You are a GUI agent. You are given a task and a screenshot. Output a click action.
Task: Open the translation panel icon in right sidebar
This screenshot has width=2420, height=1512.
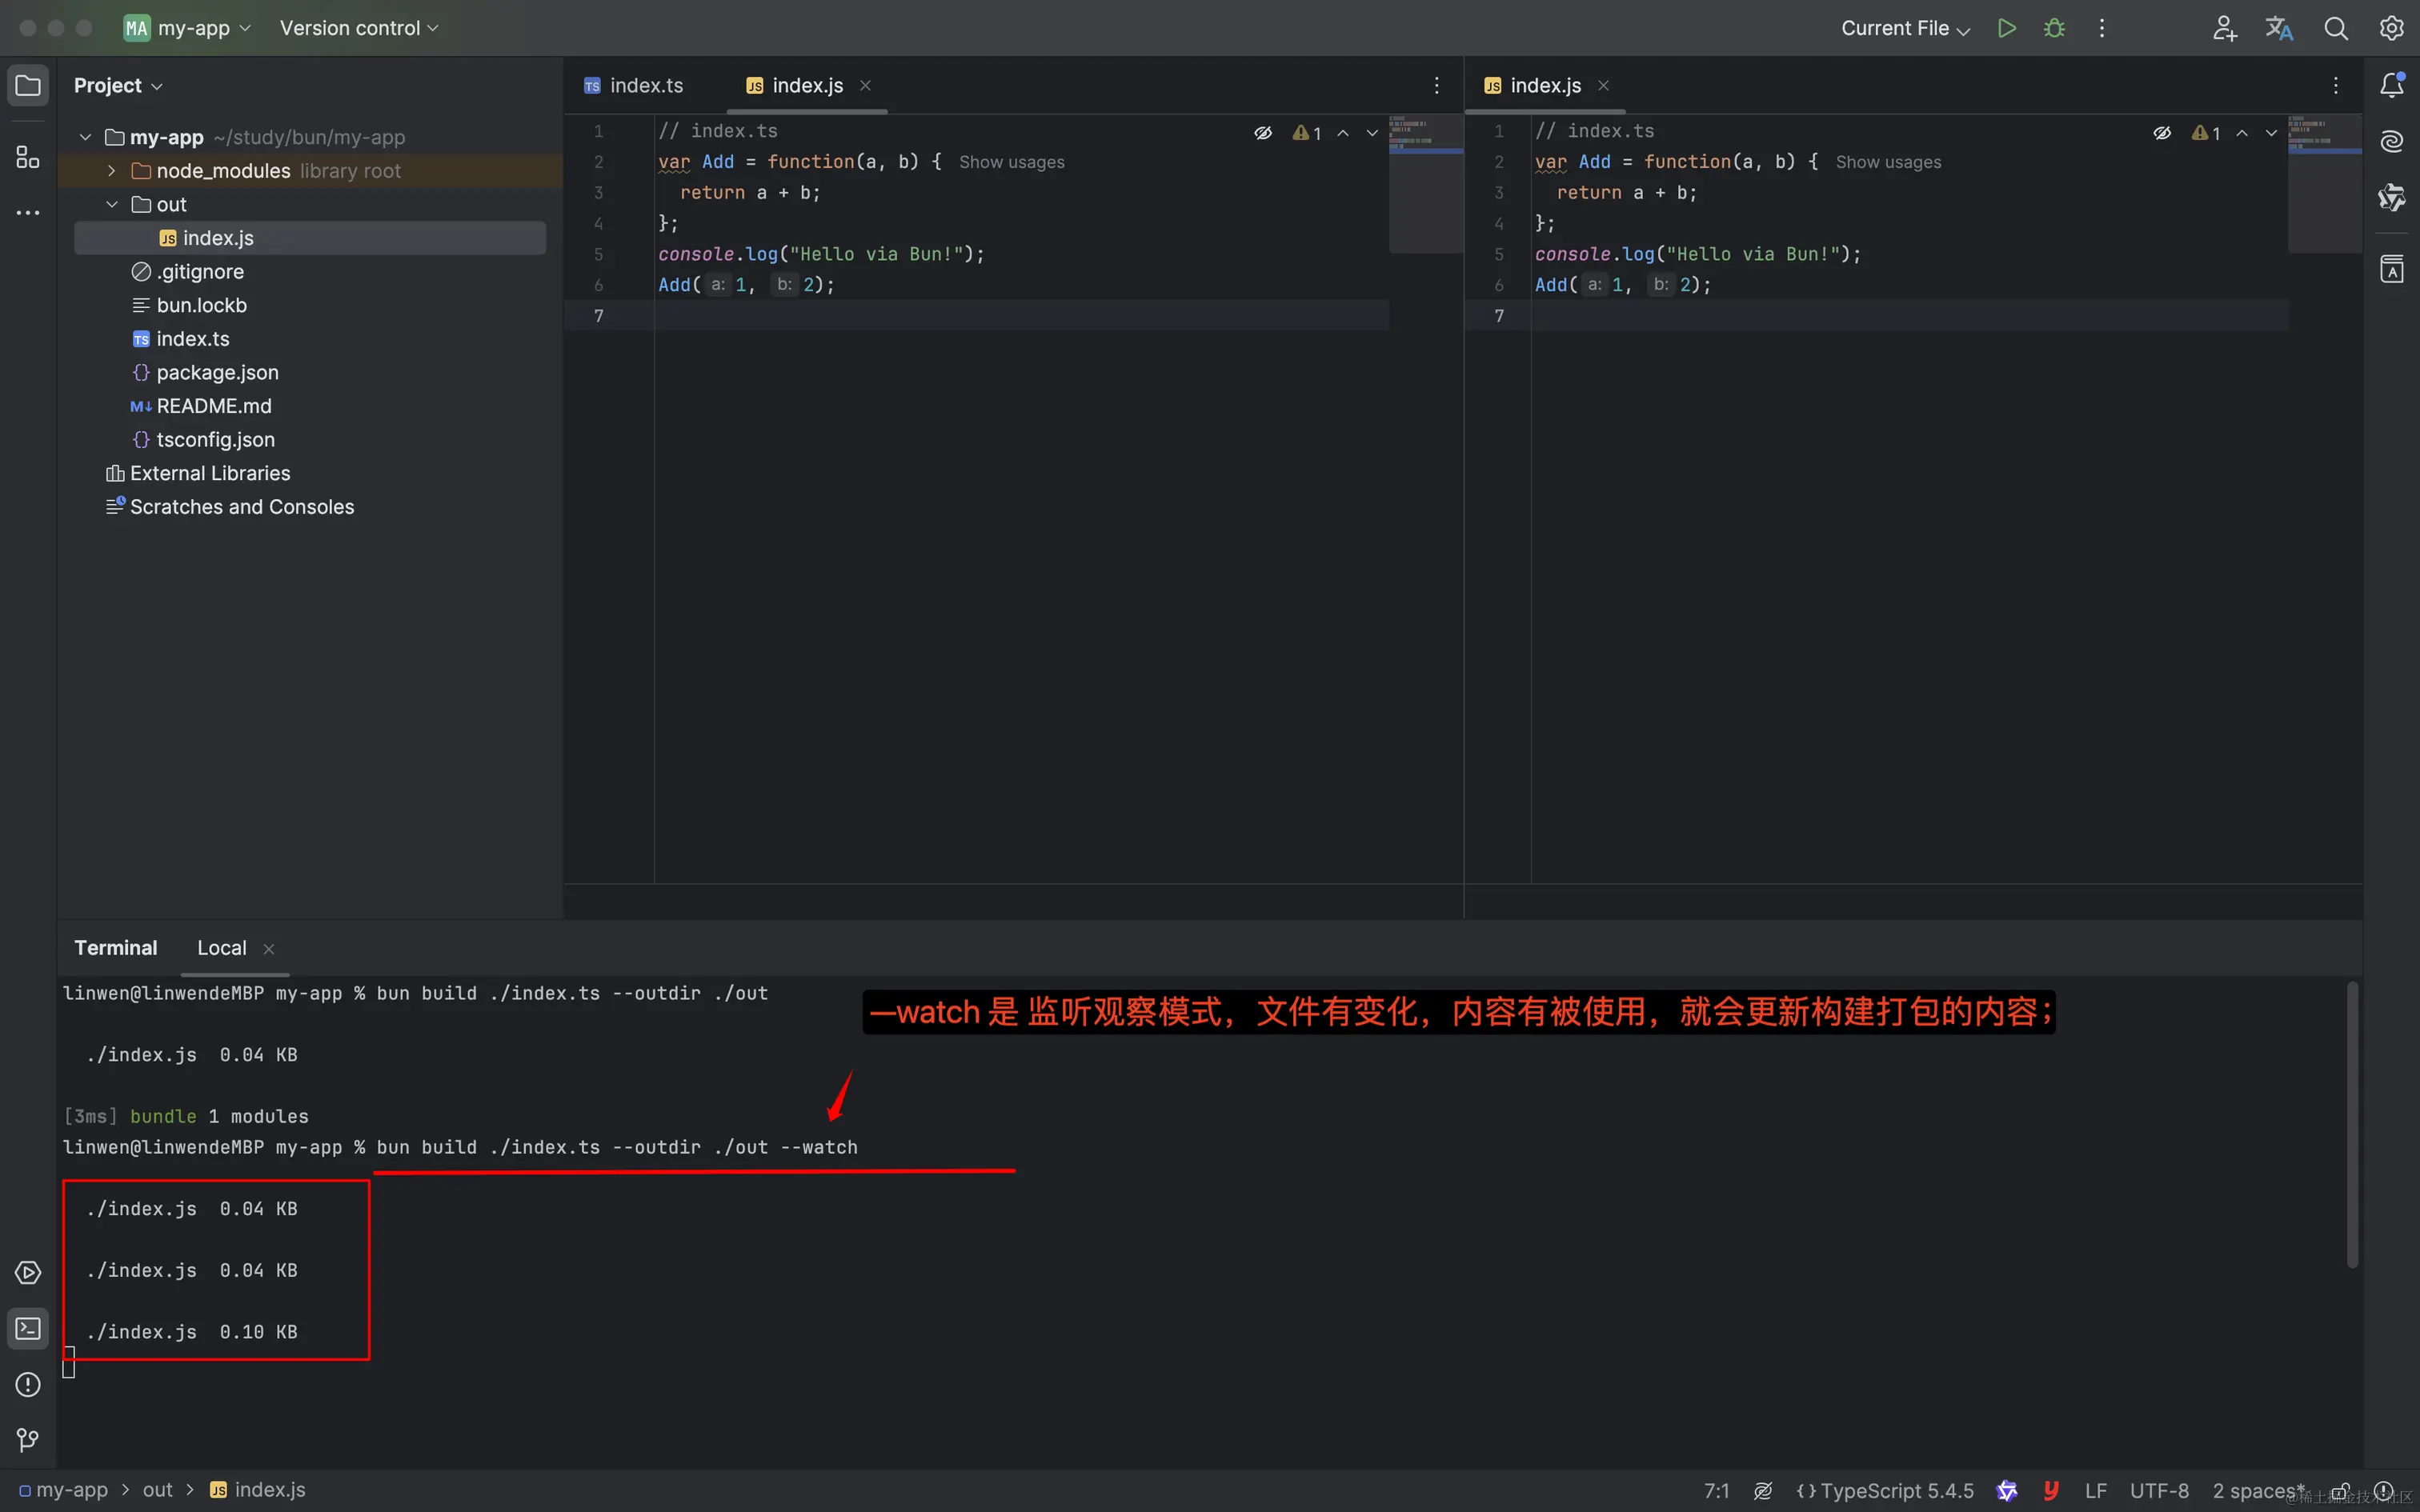[x=2392, y=269]
